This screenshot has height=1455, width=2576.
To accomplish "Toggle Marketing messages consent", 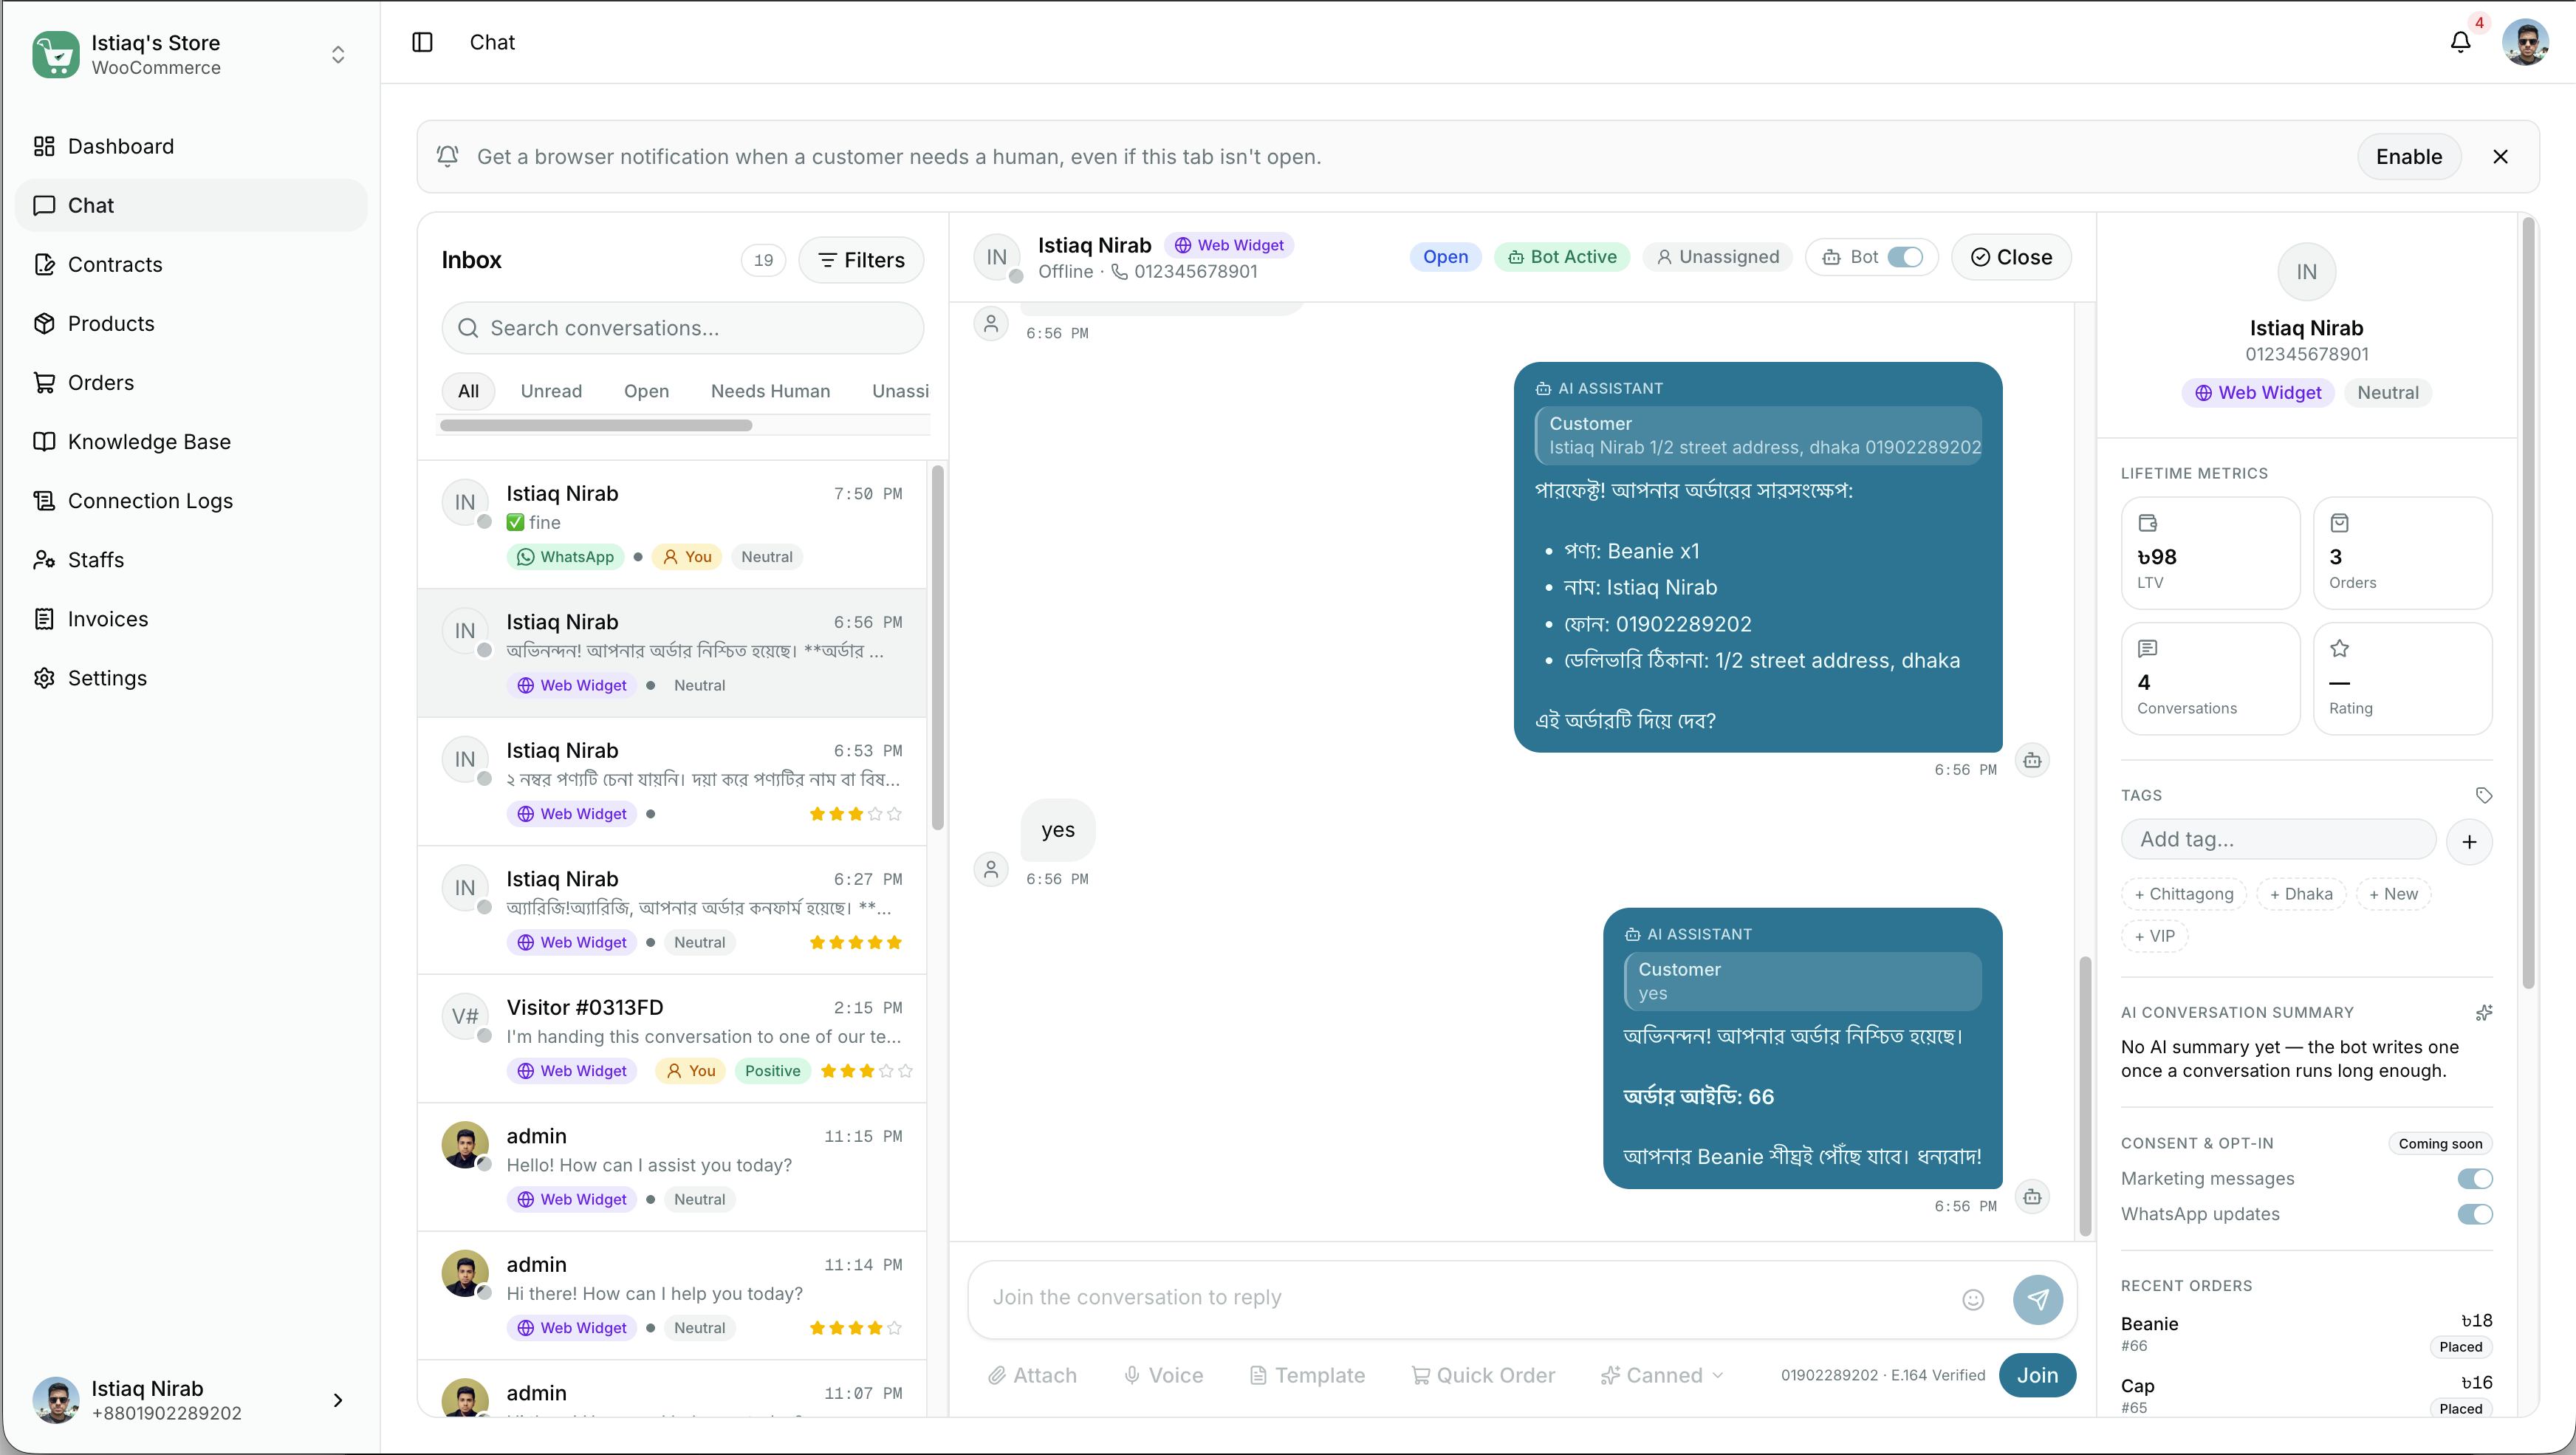I will pos(2475,1179).
